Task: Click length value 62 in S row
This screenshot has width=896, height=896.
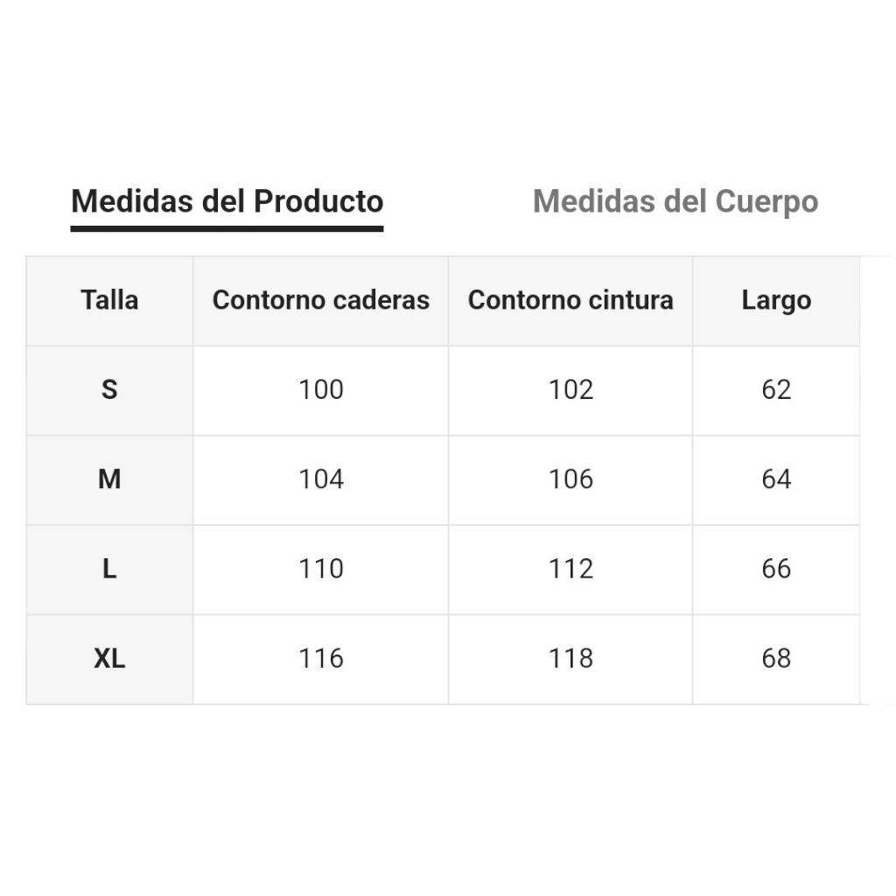Action: point(777,389)
